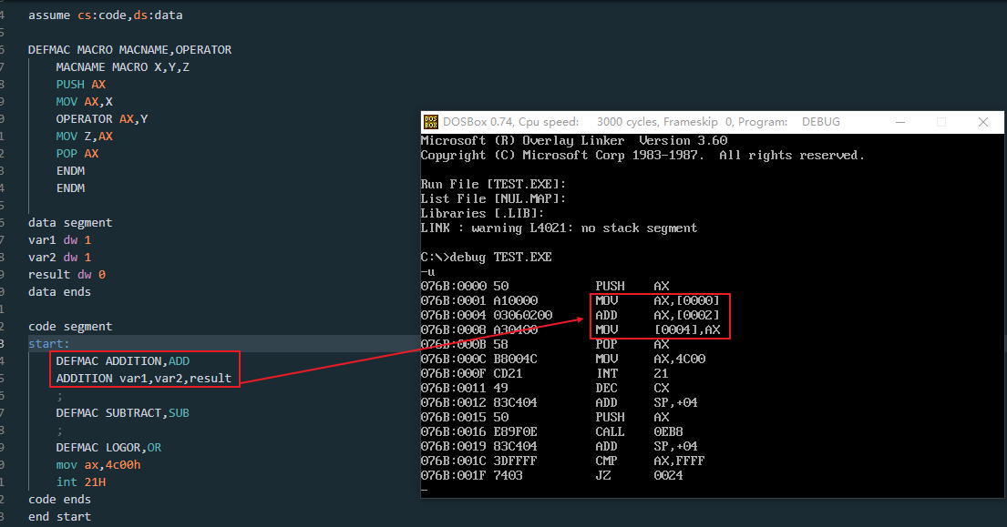Viewport: 1007px width, 527px height.
Task: Click the 'DEFMAC ADDITION,ADD' line
Action: (123, 361)
